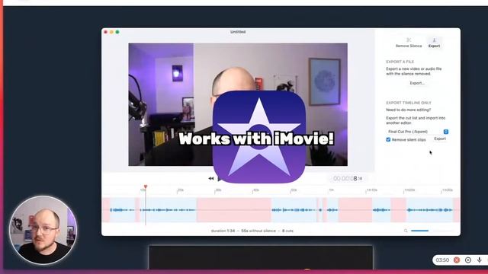Click the 03:50 recording timer
Image resolution: width=488 pixels, height=274 pixels.
(x=442, y=260)
